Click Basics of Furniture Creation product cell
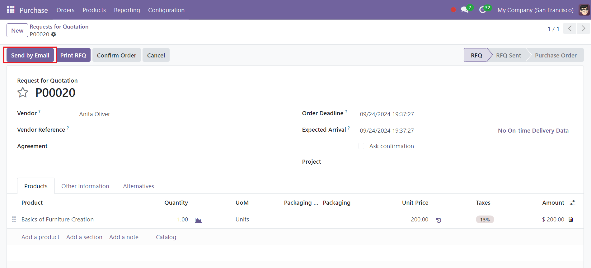The image size is (591, 268). tap(58, 219)
